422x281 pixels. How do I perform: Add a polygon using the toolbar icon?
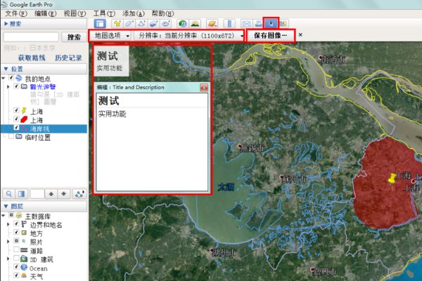click(x=129, y=24)
